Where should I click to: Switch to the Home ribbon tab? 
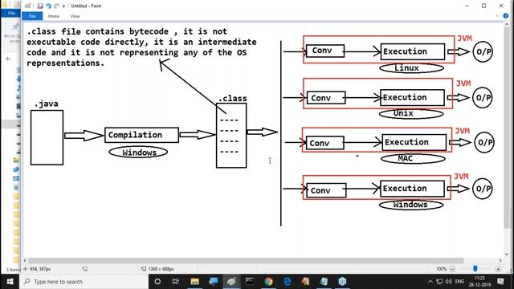click(54, 16)
